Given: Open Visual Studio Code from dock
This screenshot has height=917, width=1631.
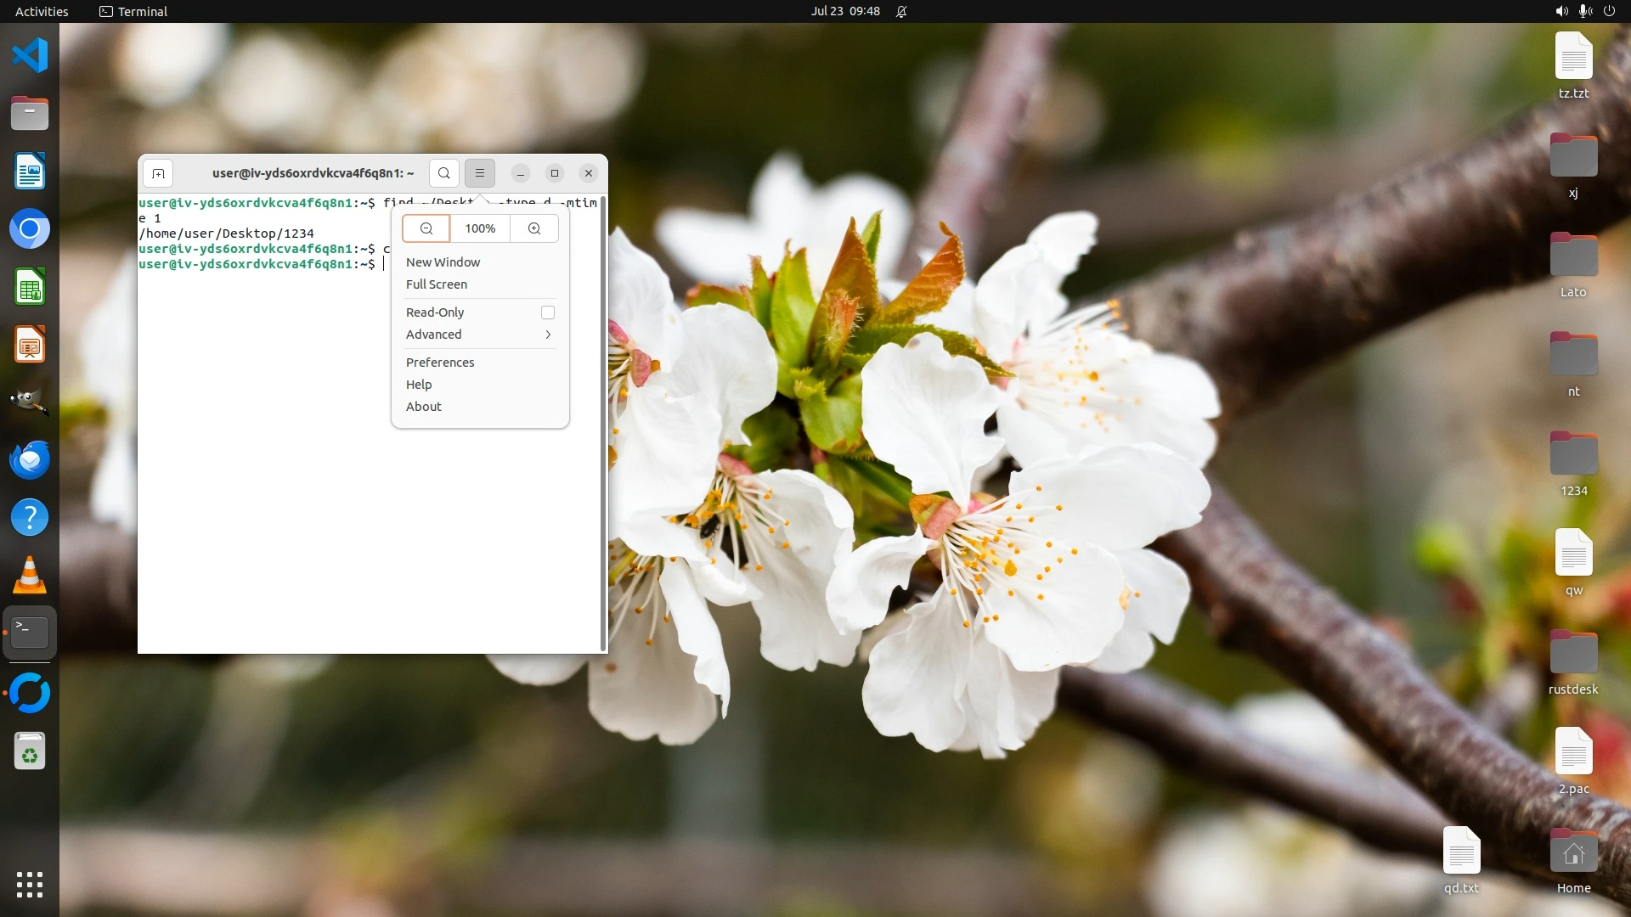Looking at the screenshot, I should pos(30,56).
